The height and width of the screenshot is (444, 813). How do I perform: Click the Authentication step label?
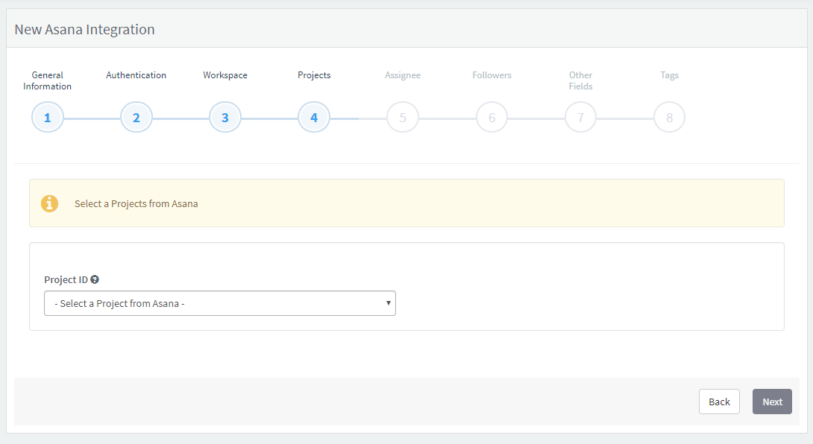click(x=136, y=75)
